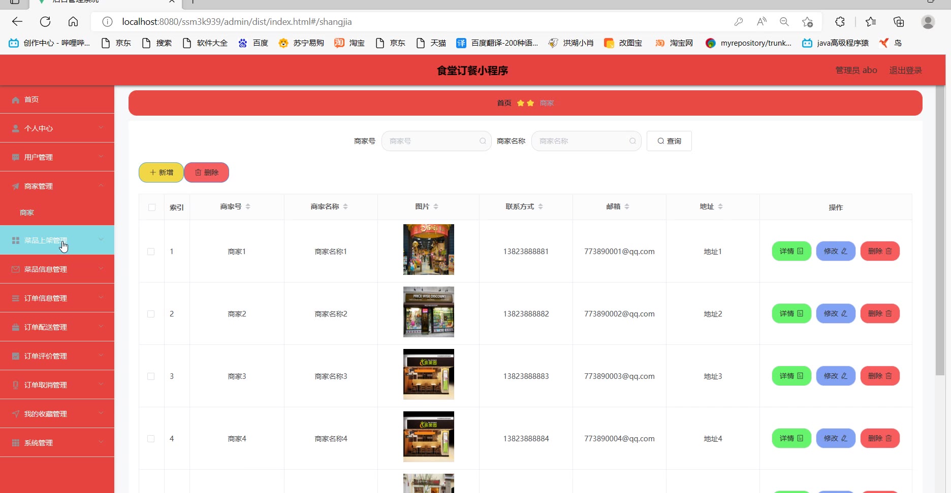The width and height of the screenshot is (951, 493).
Task: Open browser extensions puzzle icon
Action: click(x=840, y=22)
